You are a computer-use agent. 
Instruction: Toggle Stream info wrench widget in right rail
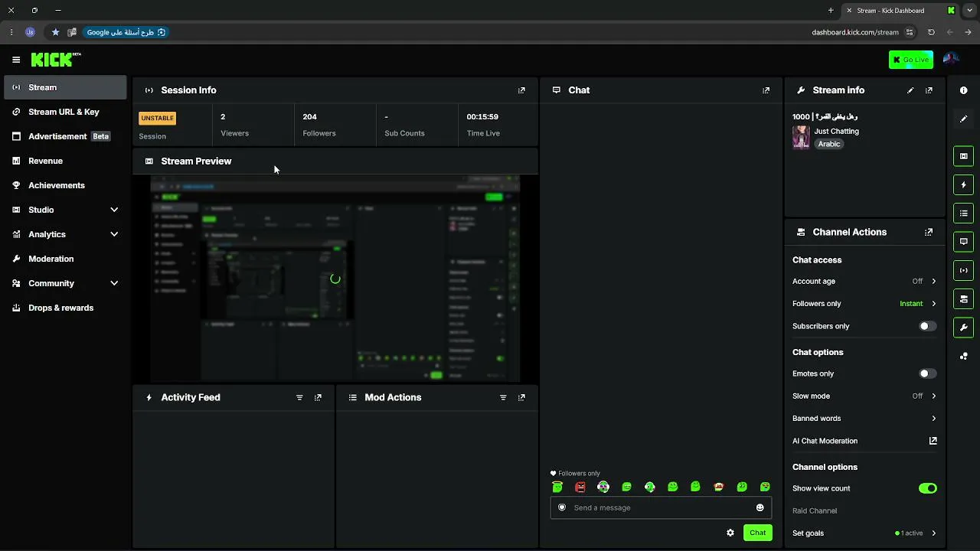point(964,328)
